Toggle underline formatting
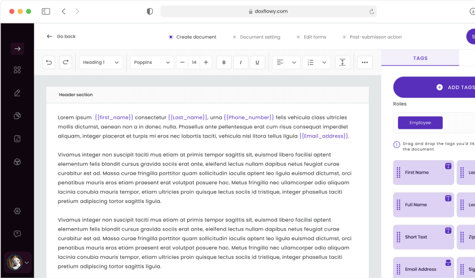 click(257, 62)
